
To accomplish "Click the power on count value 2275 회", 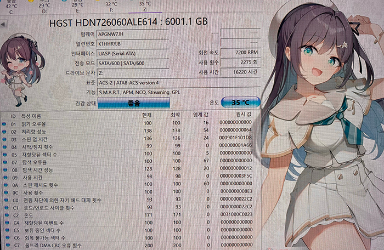I will point(240,62).
